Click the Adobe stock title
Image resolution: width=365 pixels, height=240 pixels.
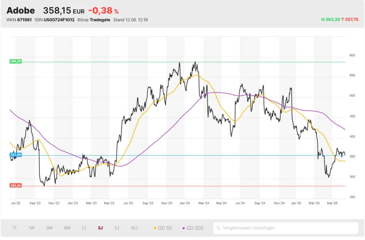click(21, 11)
